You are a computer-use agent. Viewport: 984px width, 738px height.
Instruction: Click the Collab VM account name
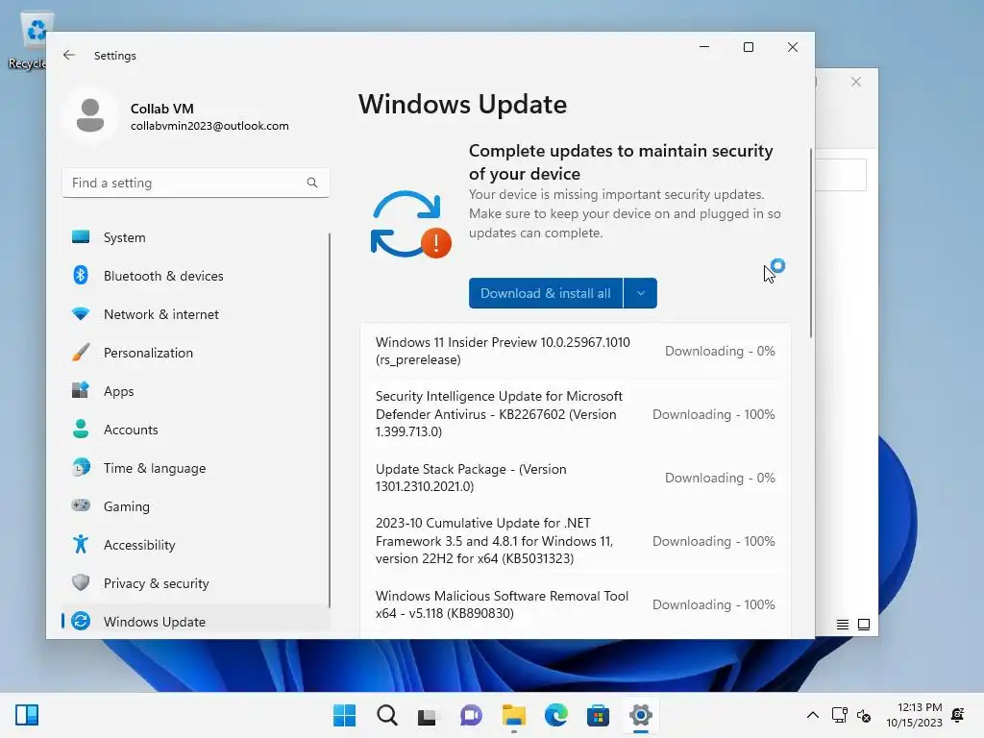point(161,109)
